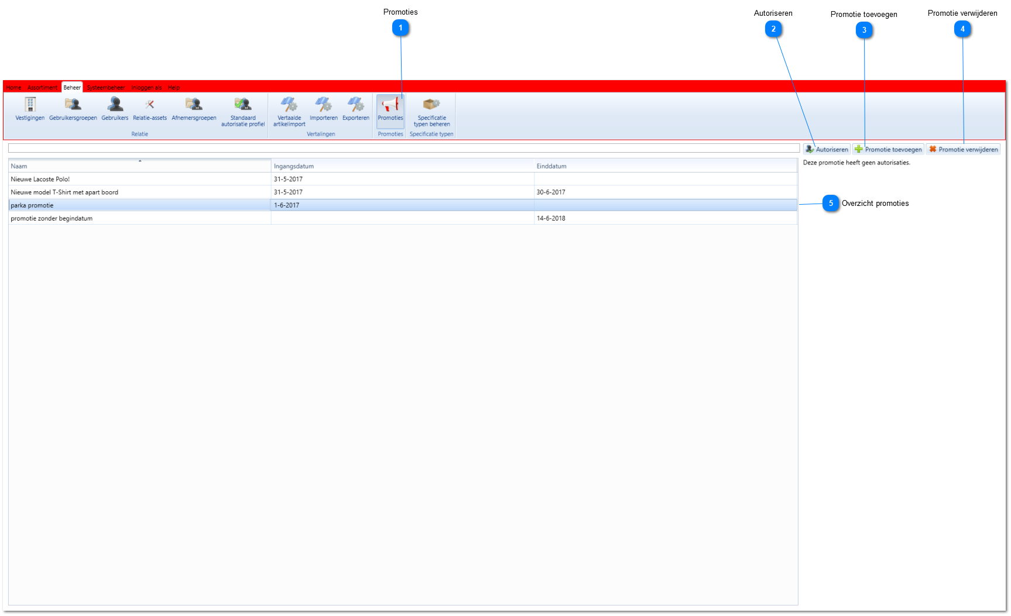1011x616 pixels.
Task: Click the Autoriseren button
Action: [x=827, y=149]
